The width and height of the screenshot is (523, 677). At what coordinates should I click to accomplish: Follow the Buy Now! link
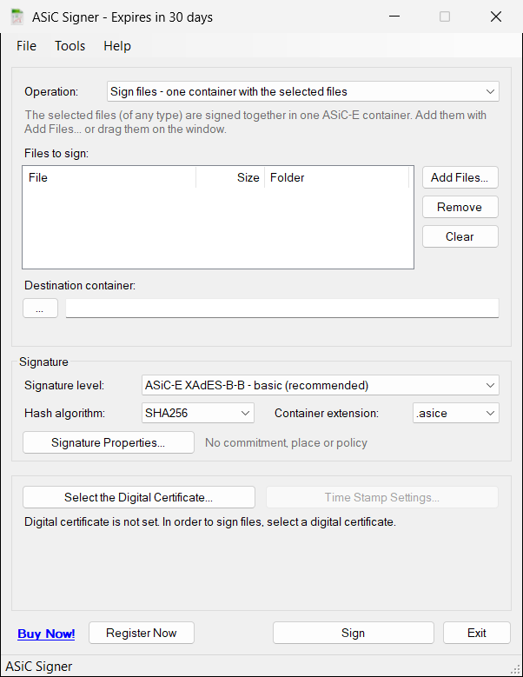pos(46,634)
